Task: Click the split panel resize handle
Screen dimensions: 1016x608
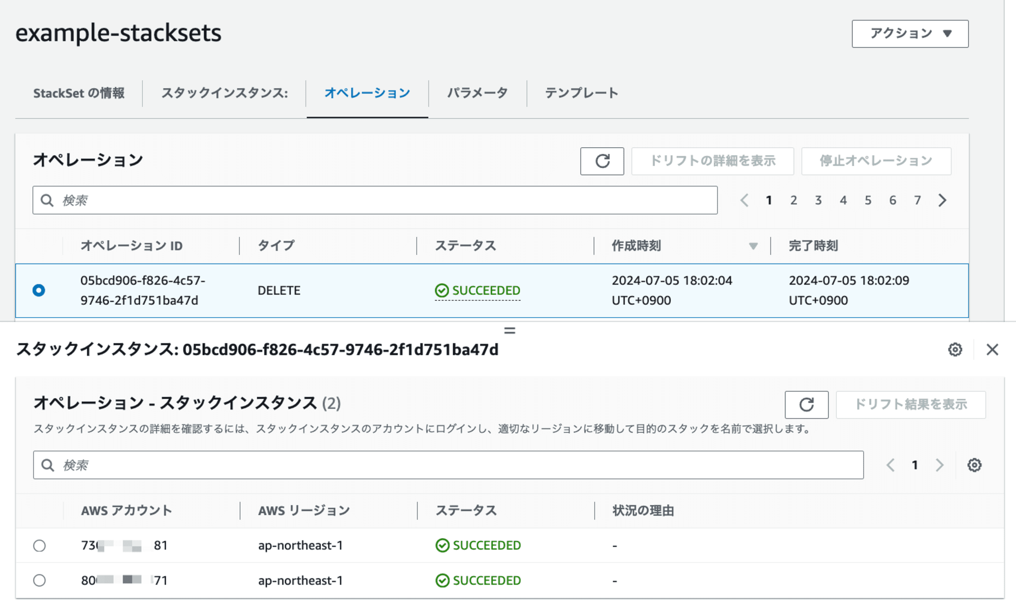Action: [x=510, y=331]
